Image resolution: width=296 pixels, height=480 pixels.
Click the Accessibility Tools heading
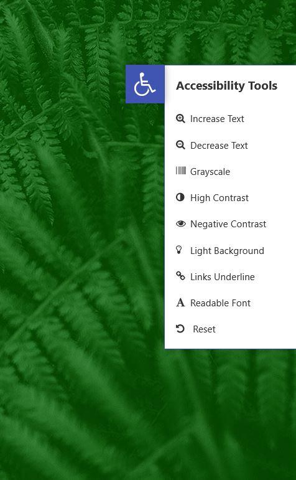pos(226,86)
